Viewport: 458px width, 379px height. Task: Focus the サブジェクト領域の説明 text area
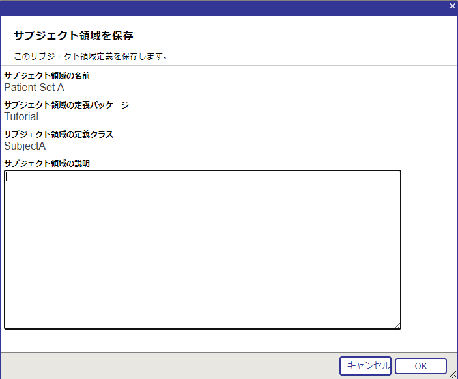tap(202, 250)
